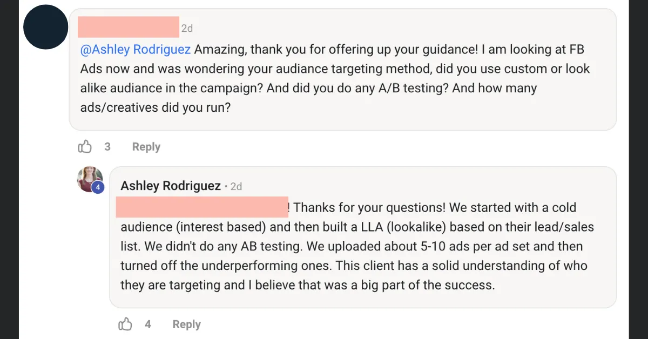Click the level 4 badge on Ashley's avatar
Viewport: 648px width, 339px height.
pyautogui.click(x=98, y=187)
